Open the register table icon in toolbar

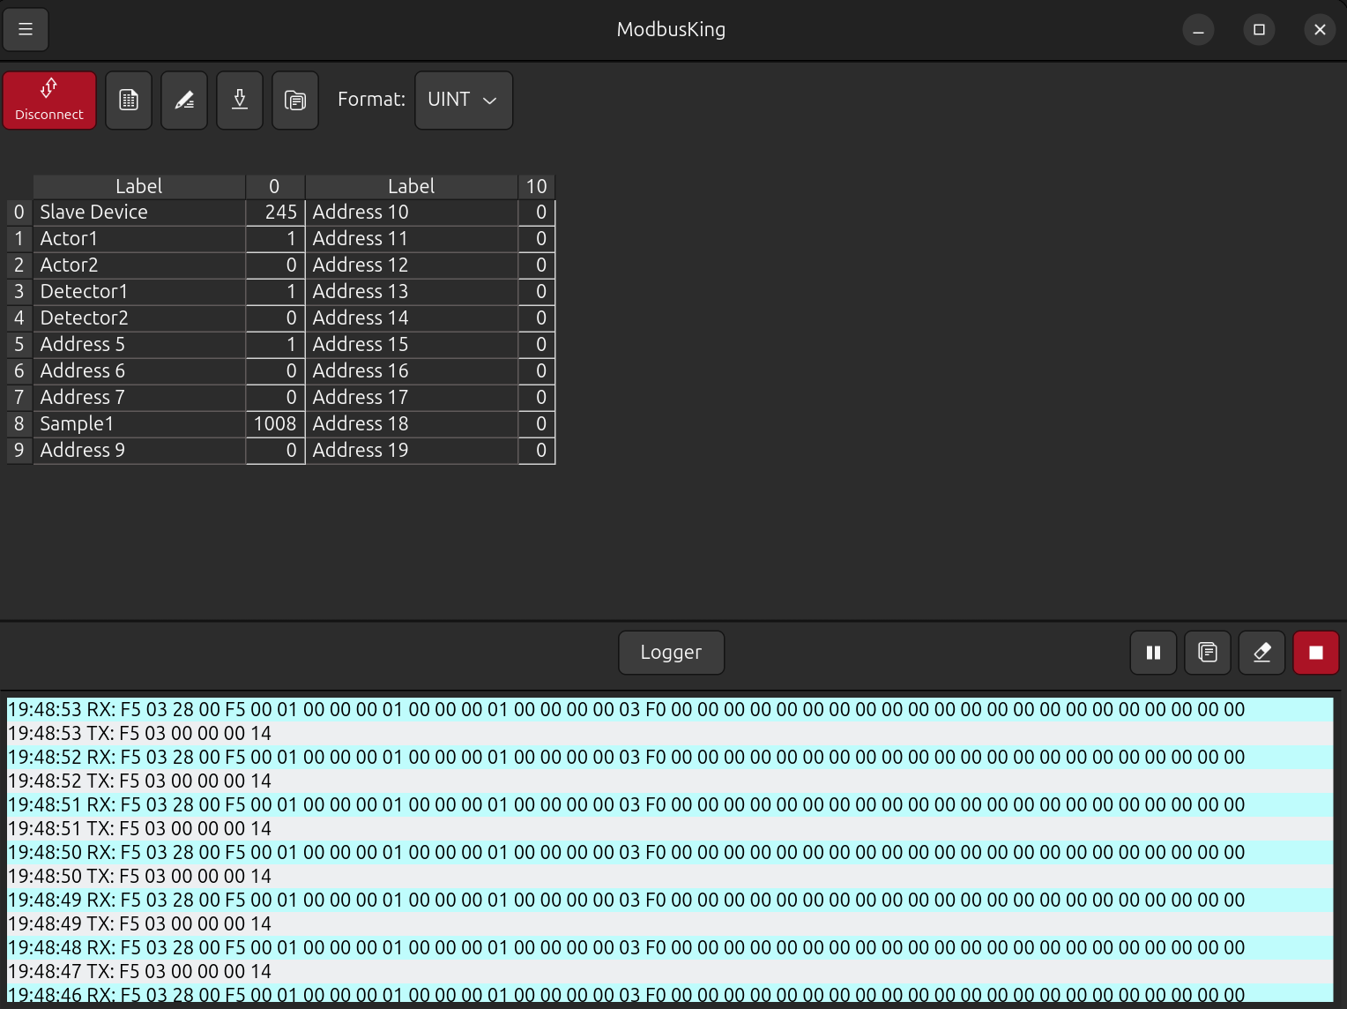tap(129, 101)
